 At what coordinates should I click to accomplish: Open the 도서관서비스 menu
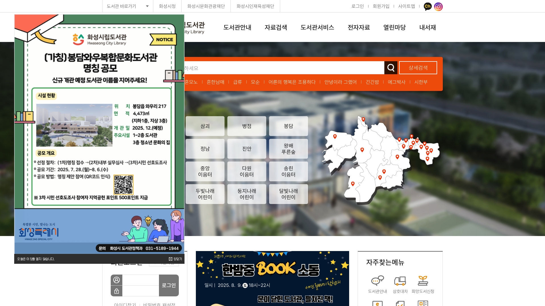(x=317, y=27)
